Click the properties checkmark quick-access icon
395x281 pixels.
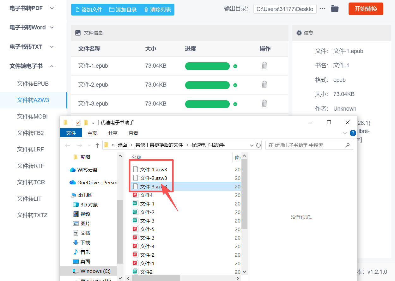[78, 123]
